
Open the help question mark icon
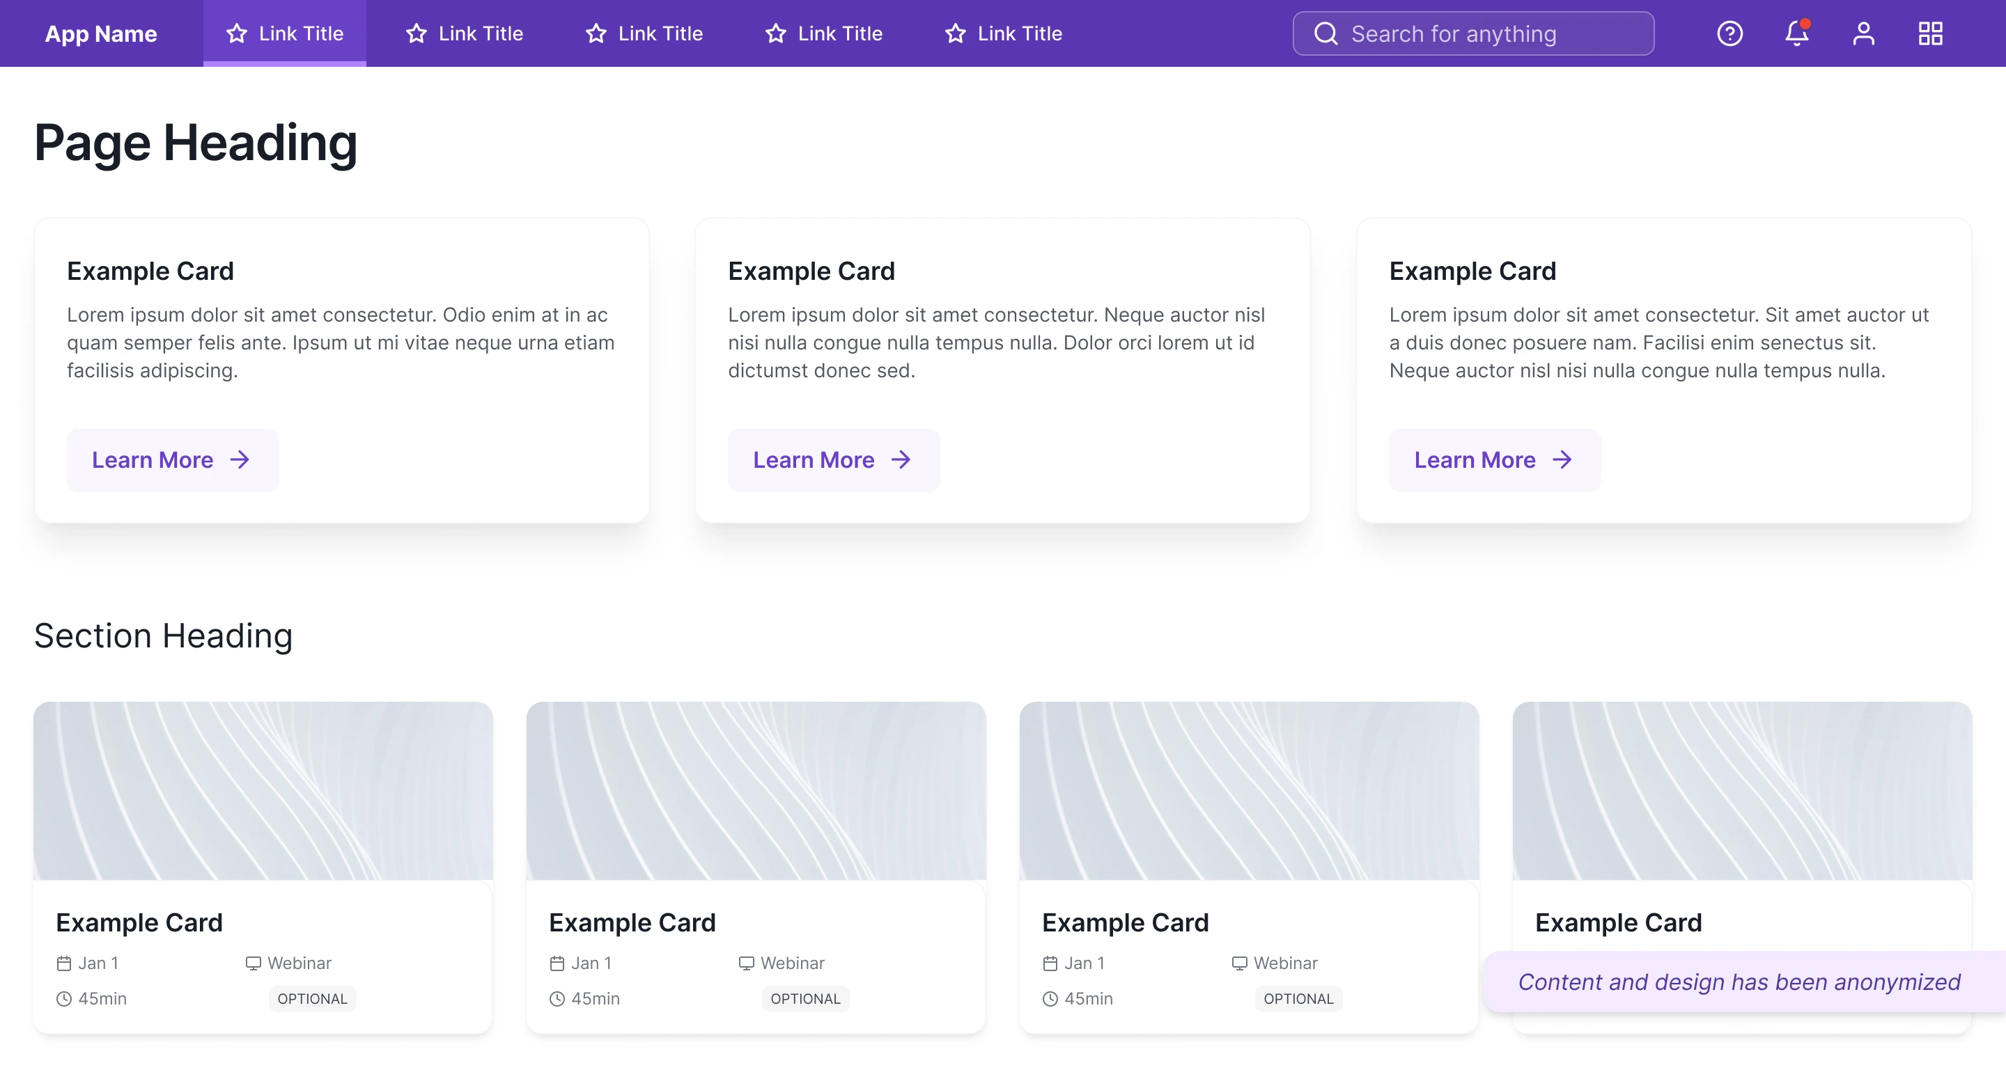tap(1729, 33)
